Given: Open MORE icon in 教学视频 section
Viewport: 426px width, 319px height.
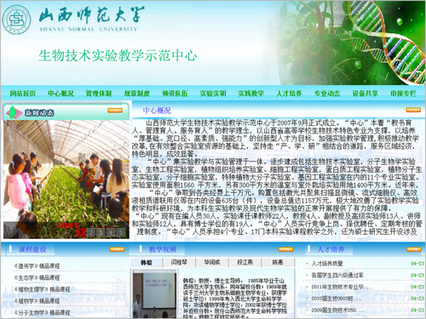Looking at the screenshot, I should (285, 249).
